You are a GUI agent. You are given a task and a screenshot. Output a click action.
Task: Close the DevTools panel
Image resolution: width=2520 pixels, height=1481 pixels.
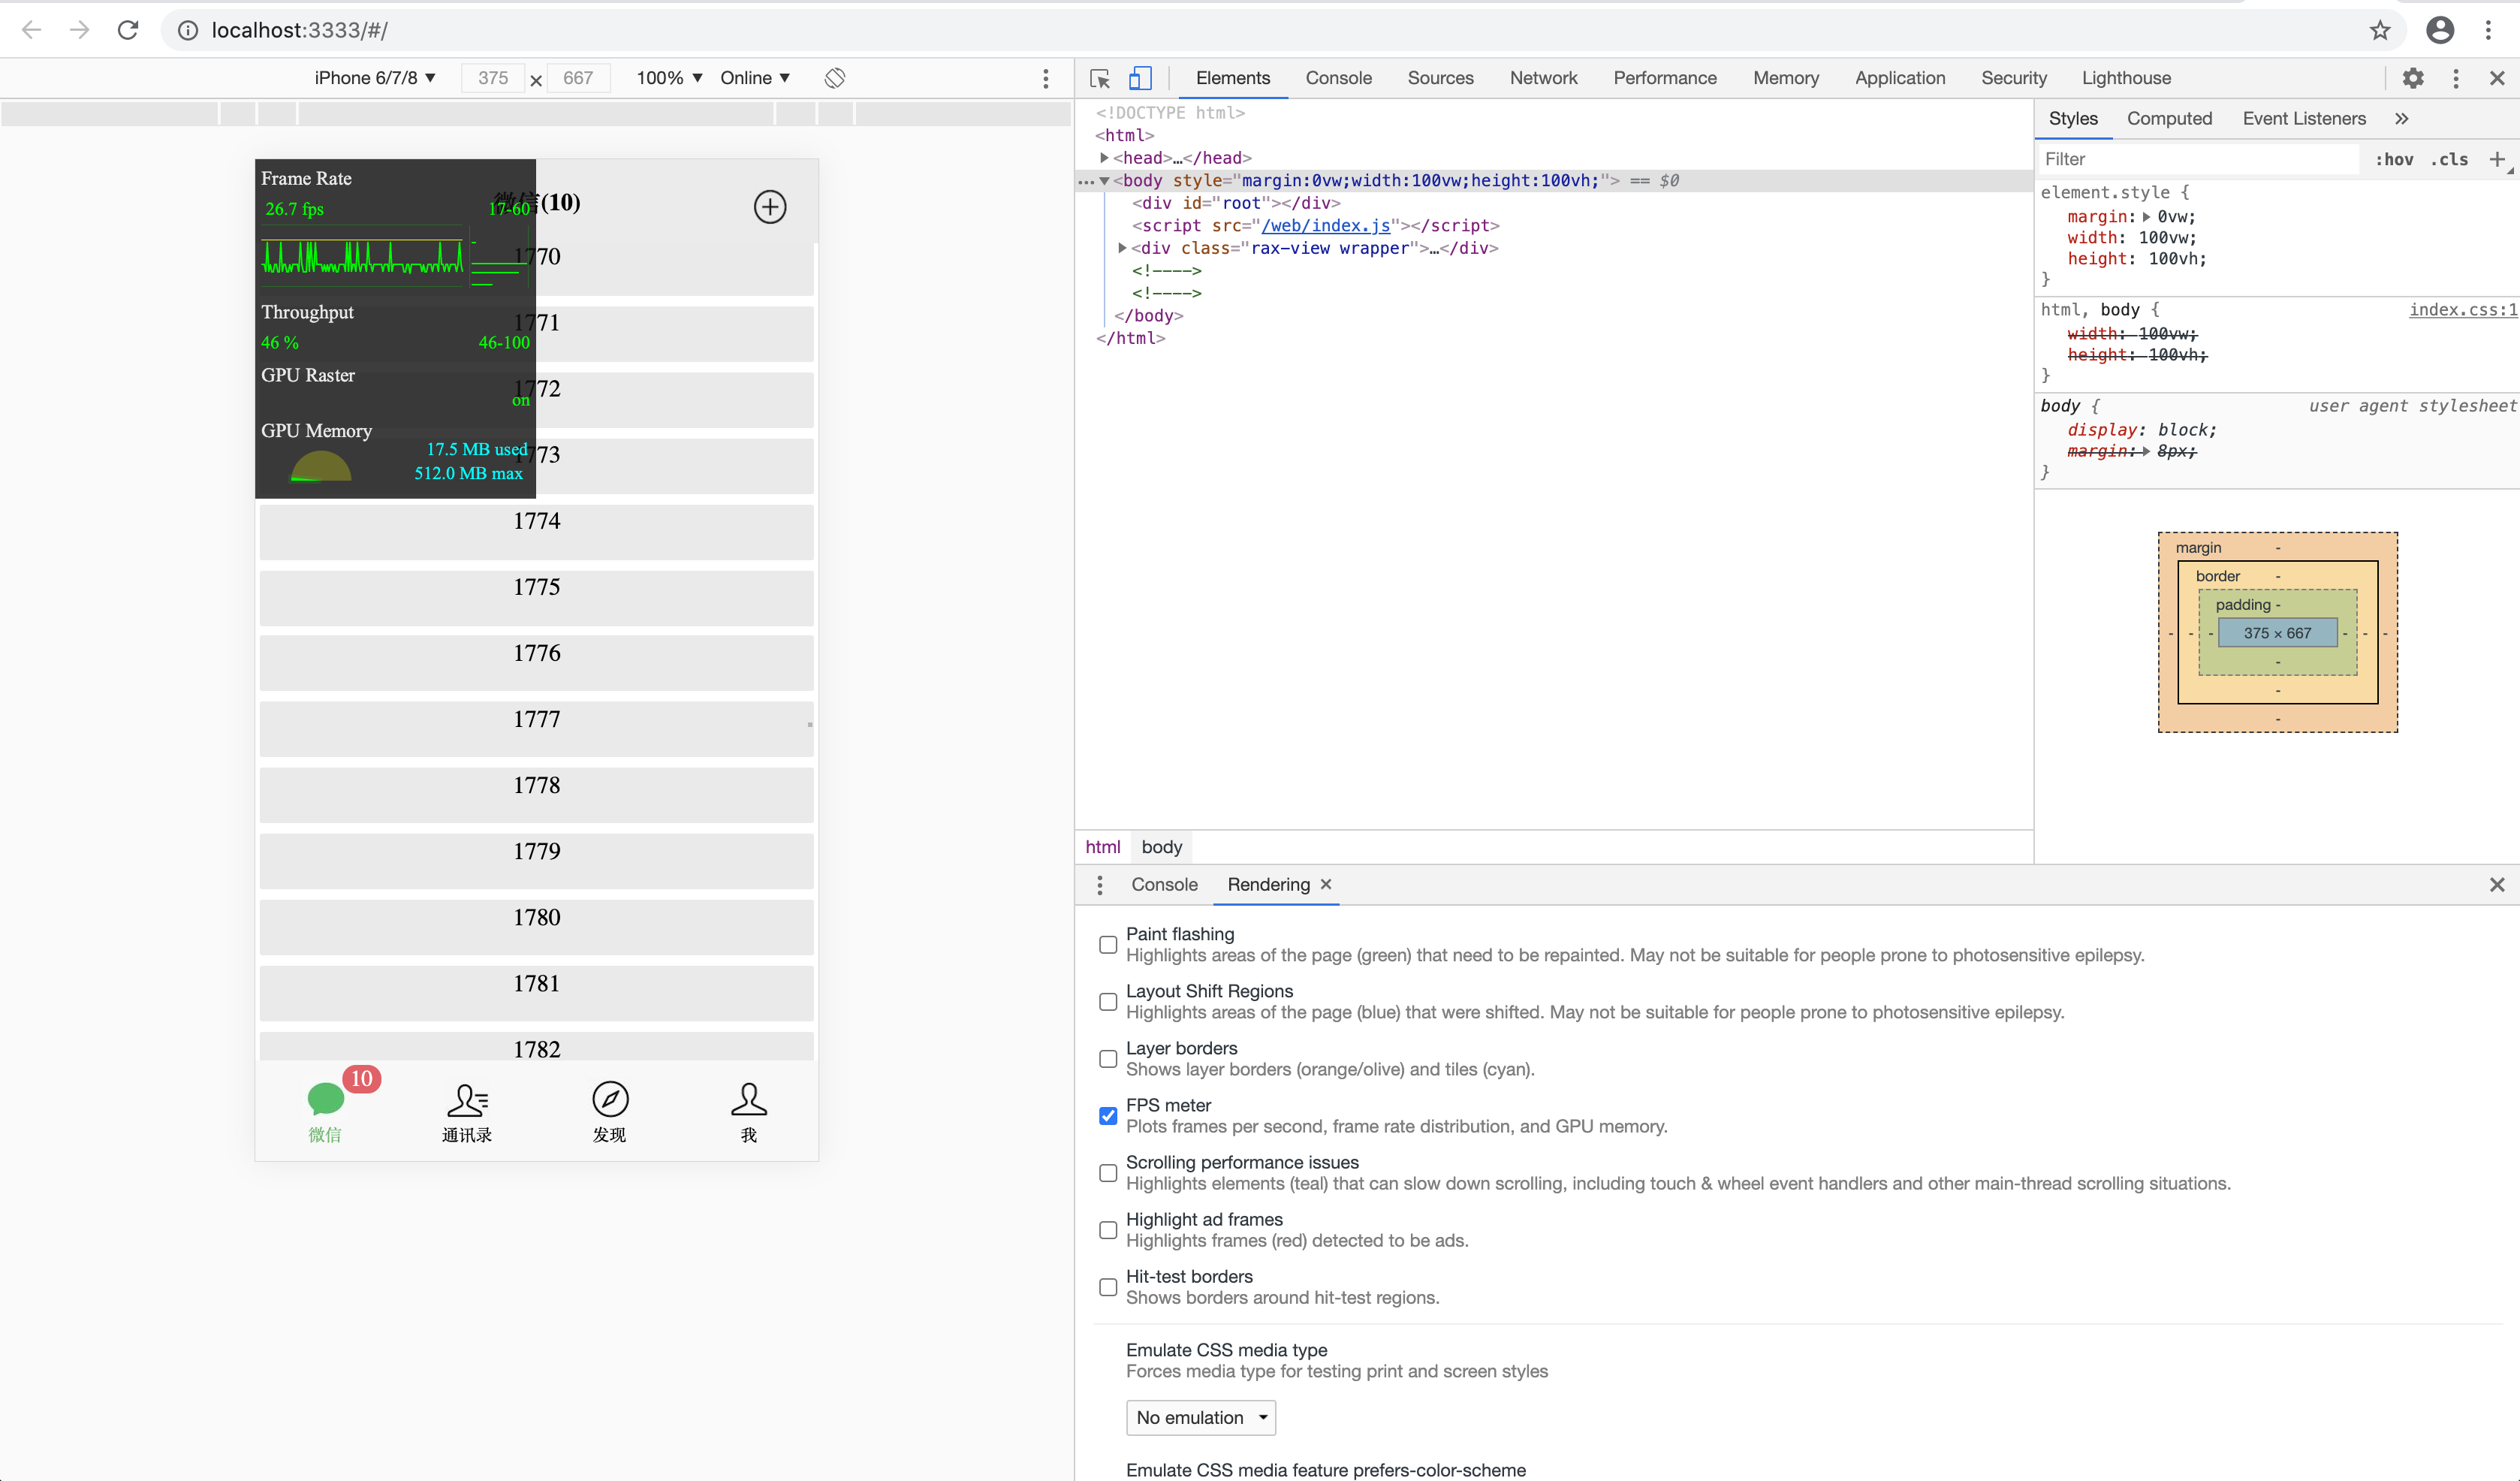coord(2497,78)
